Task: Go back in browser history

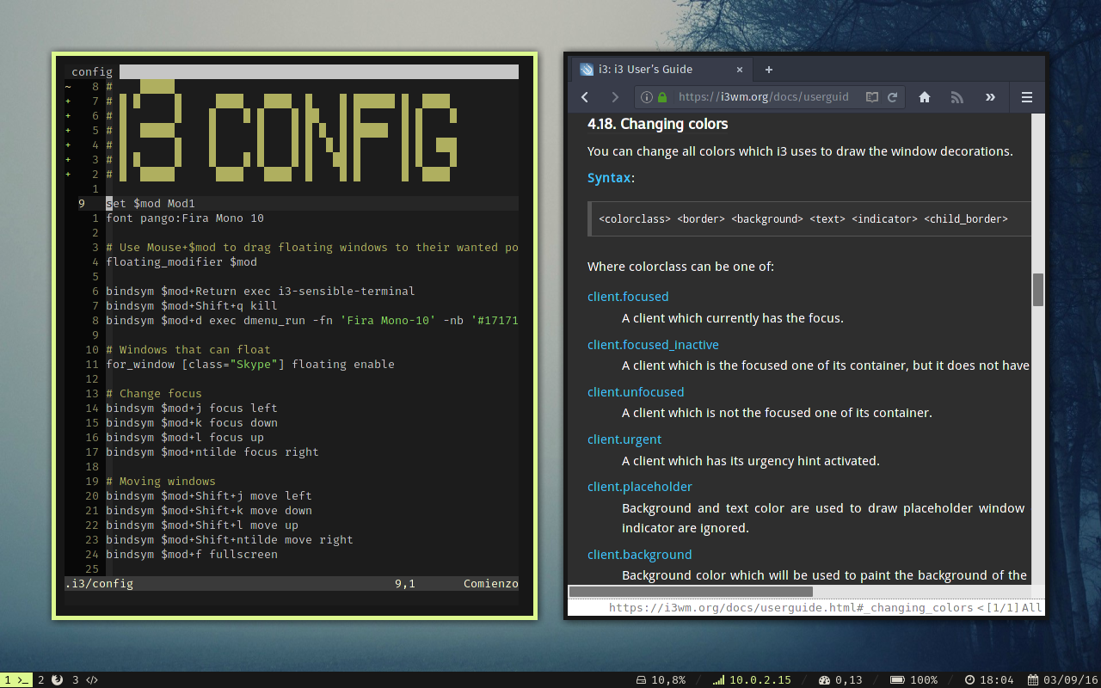Action: (x=585, y=97)
